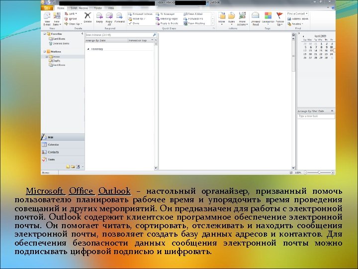This screenshot has height=269, width=358.
Task: Switch to the View ribbon tab
Action: (x=111, y=8)
